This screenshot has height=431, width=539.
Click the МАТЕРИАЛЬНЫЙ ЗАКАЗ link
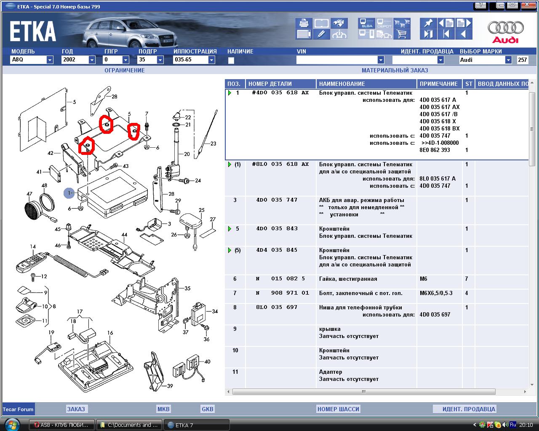[x=395, y=70]
